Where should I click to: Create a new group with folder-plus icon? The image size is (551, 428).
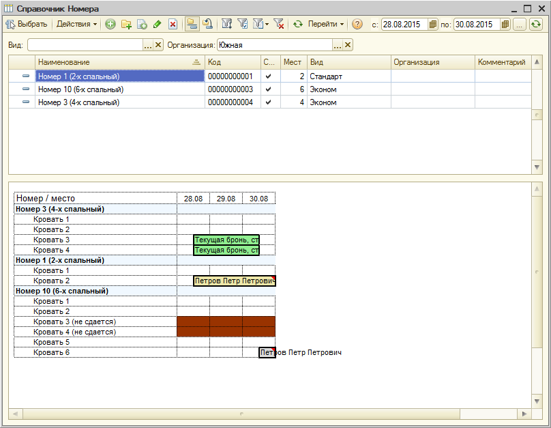pyautogui.click(x=126, y=24)
